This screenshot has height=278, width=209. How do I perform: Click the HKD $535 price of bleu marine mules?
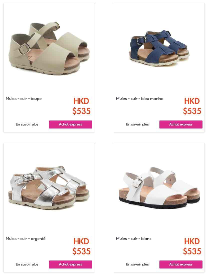coord(192,106)
